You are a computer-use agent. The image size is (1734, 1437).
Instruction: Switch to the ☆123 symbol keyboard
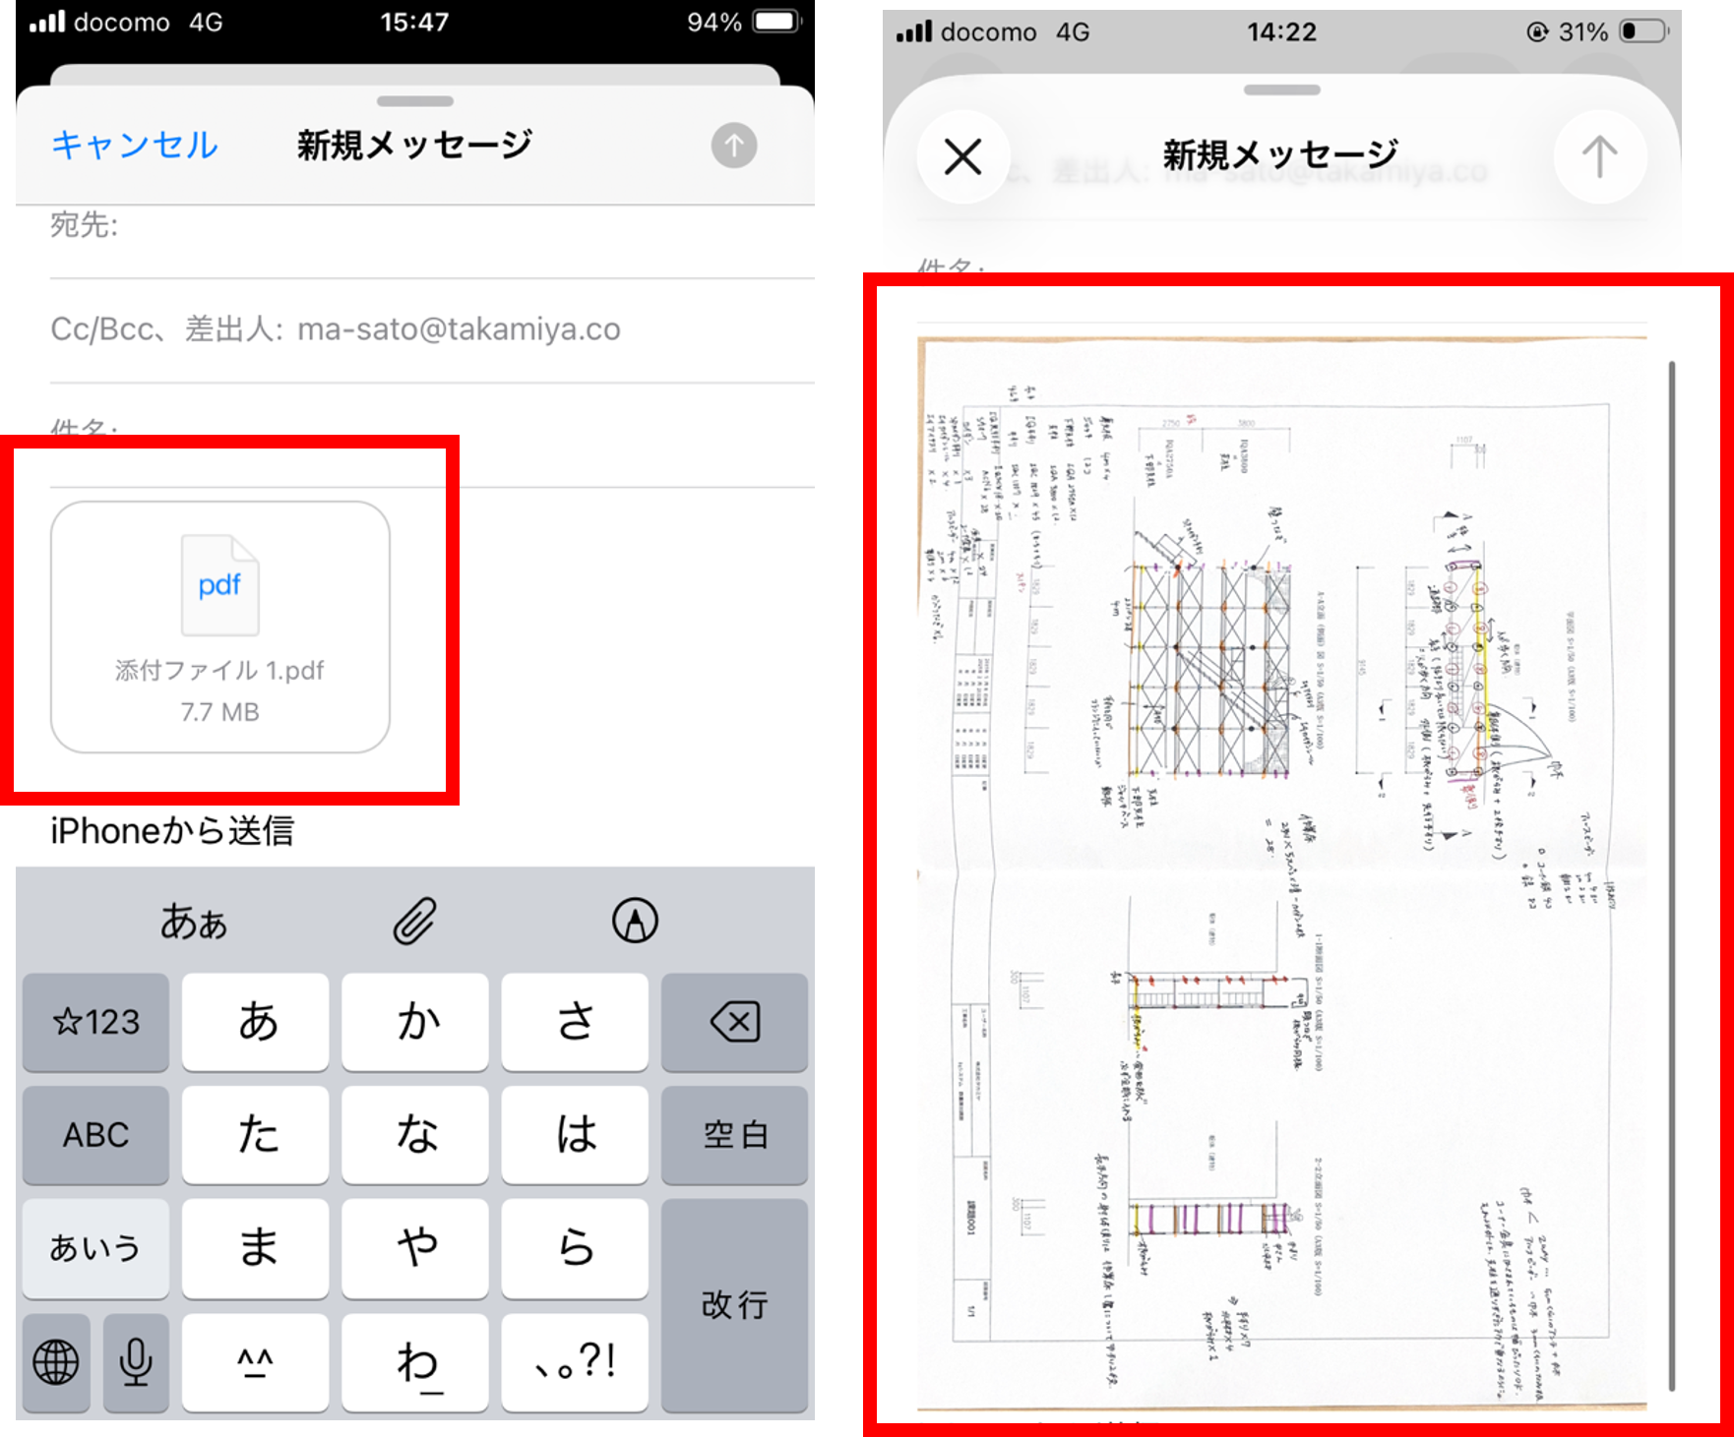tap(95, 1022)
